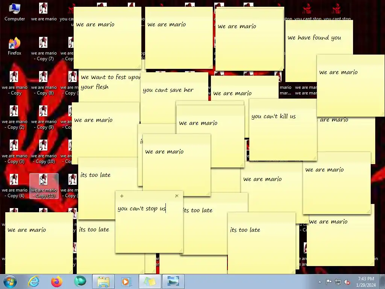Select the "we are mario - Copy (7)" file icon
This screenshot has height=289, width=385.
tap(44, 49)
